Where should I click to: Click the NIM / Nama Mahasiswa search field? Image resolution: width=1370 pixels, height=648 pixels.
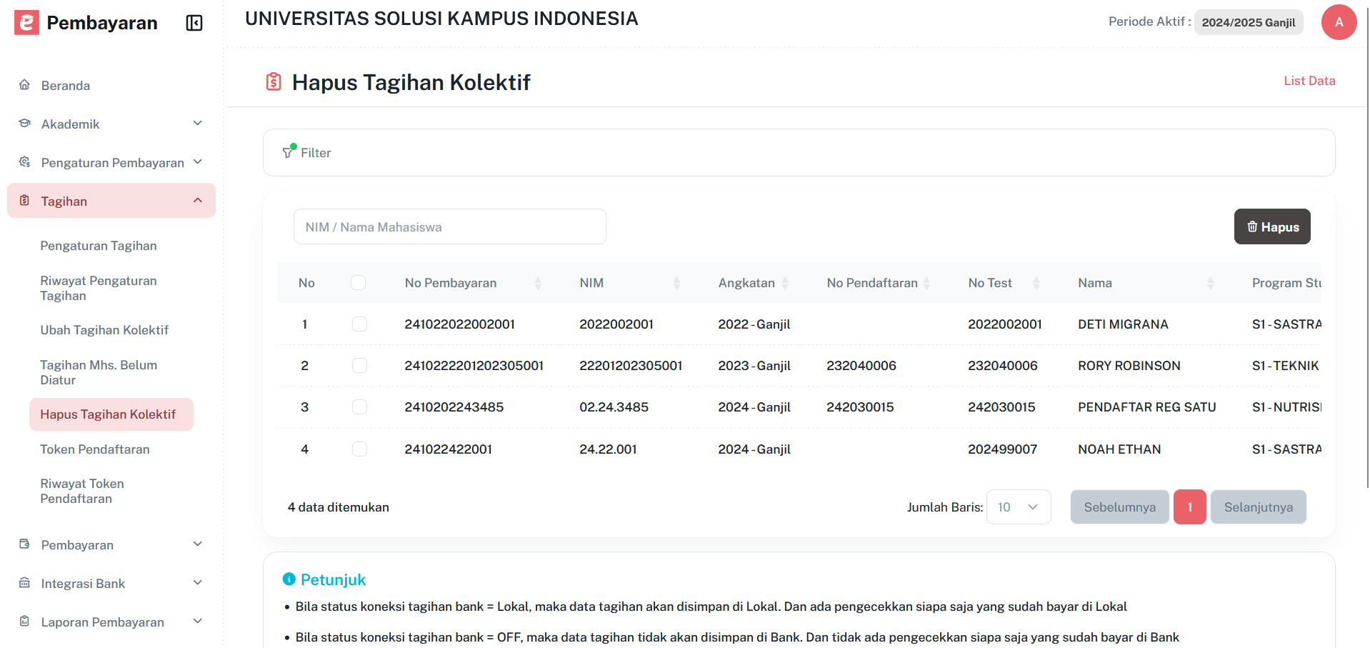449,226
